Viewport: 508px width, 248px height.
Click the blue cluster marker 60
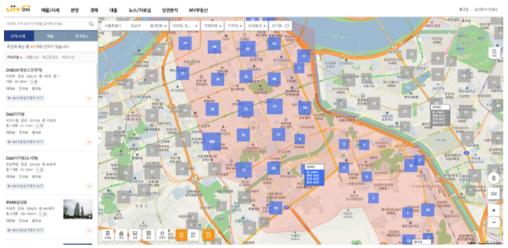pyautogui.click(x=247, y=49)
